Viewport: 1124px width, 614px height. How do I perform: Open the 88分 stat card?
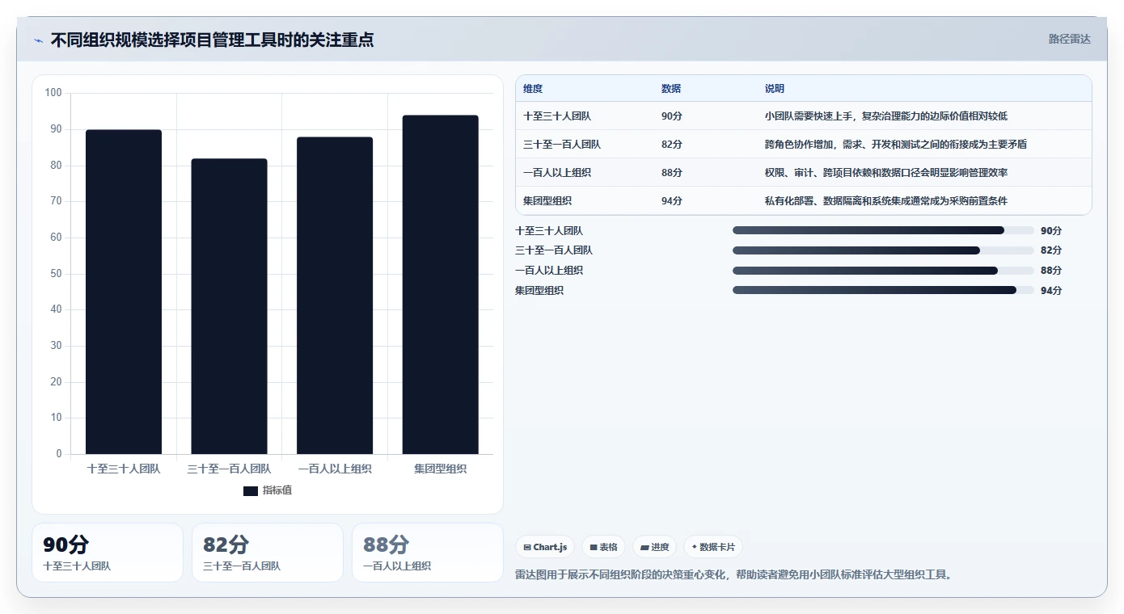(428, 553)
